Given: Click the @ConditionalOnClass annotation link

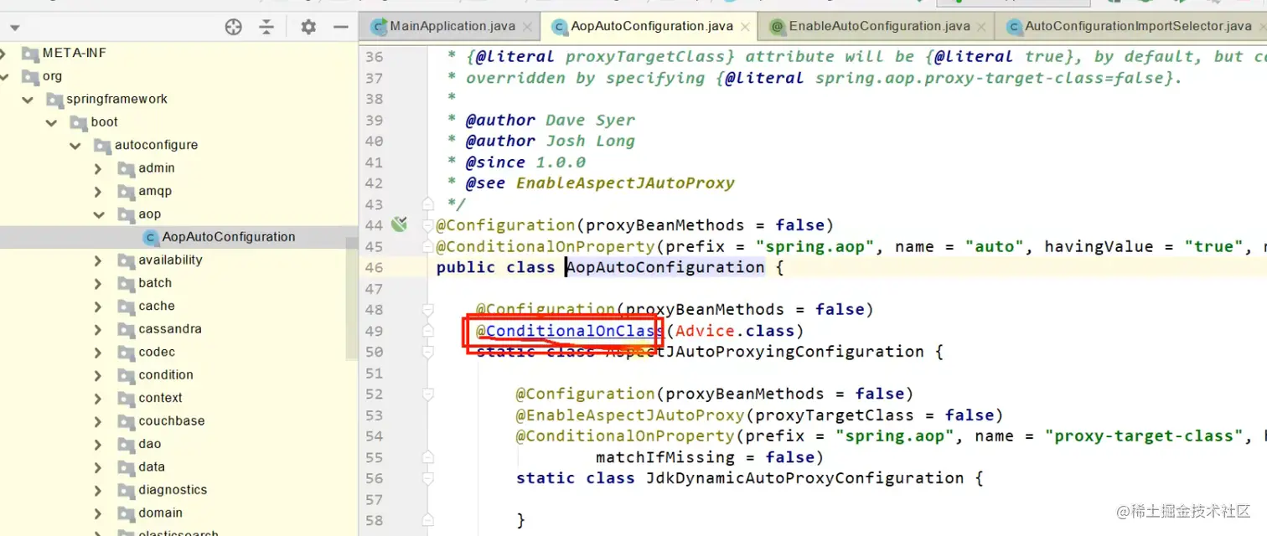Looking at the screenshot, I should click(570, 331).
